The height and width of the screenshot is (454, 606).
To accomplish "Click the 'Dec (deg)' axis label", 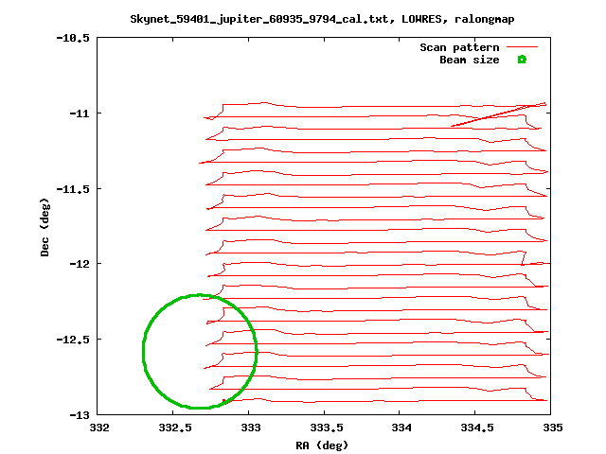I will (45, 227).
